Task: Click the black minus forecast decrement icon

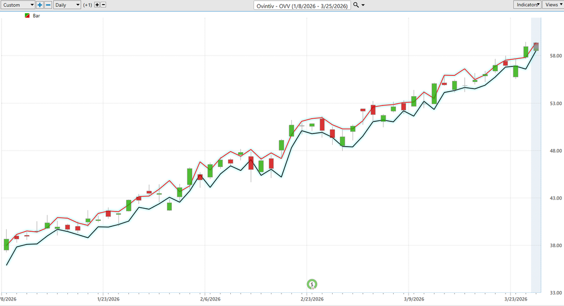Action: (x=104, y=5)
